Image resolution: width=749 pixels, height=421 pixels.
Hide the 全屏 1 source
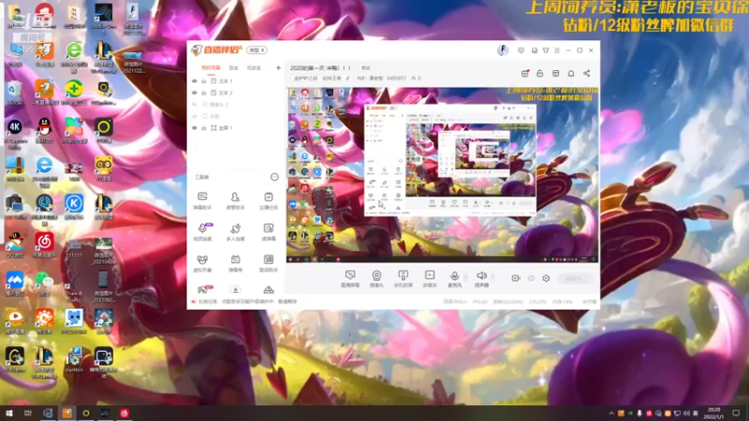(x=195, y=128)
